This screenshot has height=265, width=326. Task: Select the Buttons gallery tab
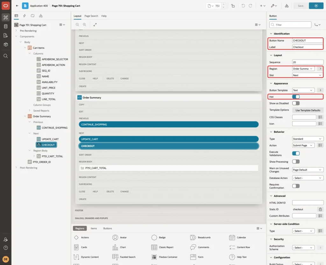pyautogui.click(x=108, y=228)
